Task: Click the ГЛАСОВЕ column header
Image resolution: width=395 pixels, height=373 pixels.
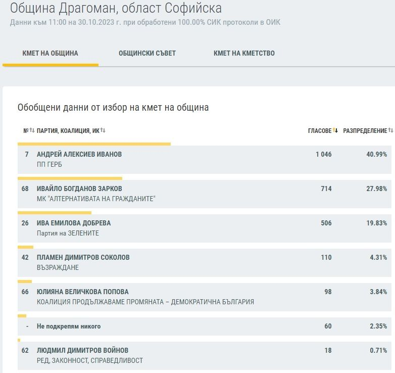Action: (x=320, y=130)
